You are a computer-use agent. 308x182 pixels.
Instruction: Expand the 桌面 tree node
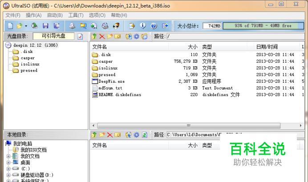coord(8,162)
